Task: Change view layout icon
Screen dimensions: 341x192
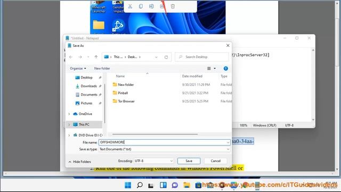Action: click(209, 68)
